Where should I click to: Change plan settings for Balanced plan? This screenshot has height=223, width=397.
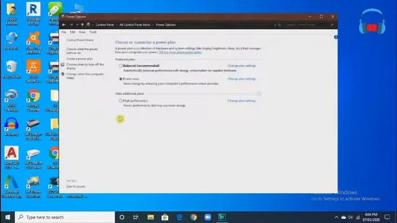241,66
